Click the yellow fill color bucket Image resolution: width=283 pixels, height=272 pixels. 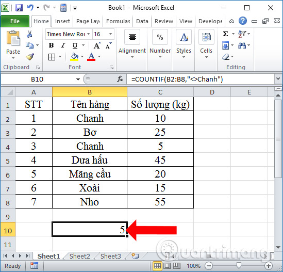tap(74, 57)
